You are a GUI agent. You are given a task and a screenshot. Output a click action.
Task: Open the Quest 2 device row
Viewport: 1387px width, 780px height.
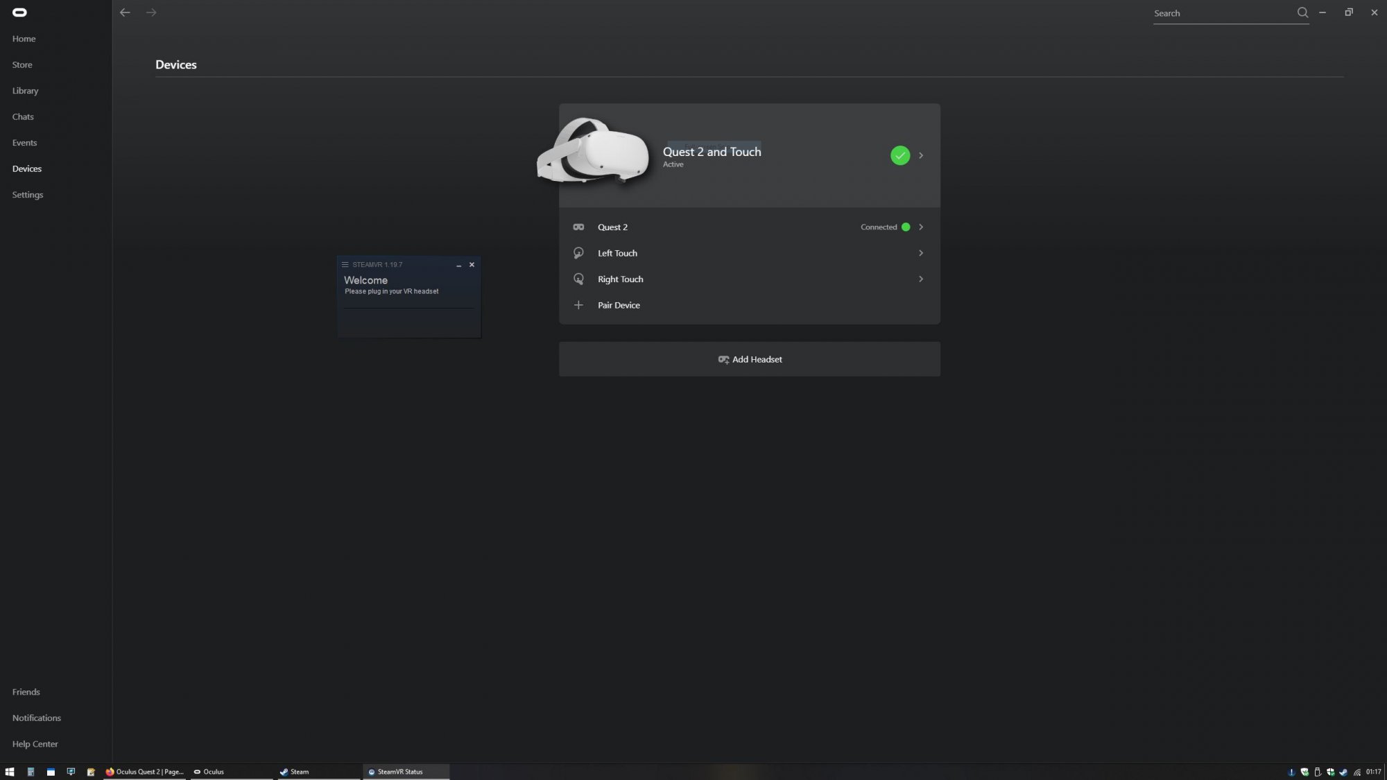[x=750, y=227]
